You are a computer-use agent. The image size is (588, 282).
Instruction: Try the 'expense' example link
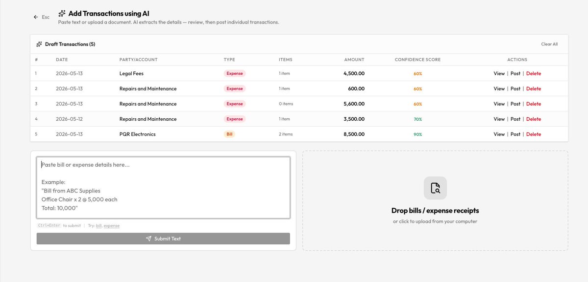111,226
